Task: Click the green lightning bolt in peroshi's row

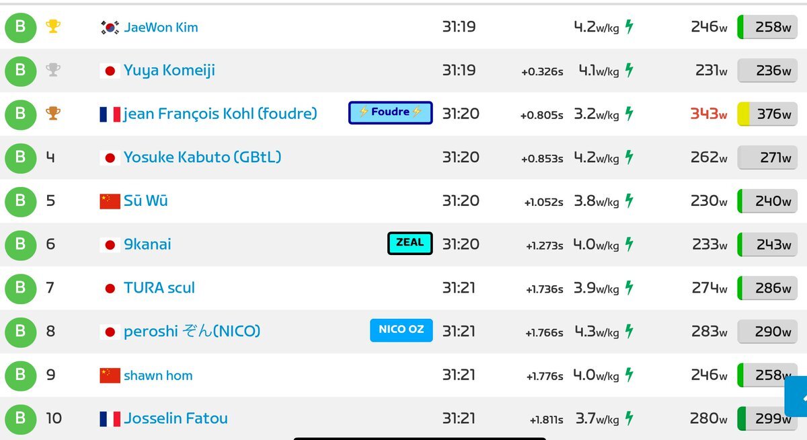Action: 629,331
